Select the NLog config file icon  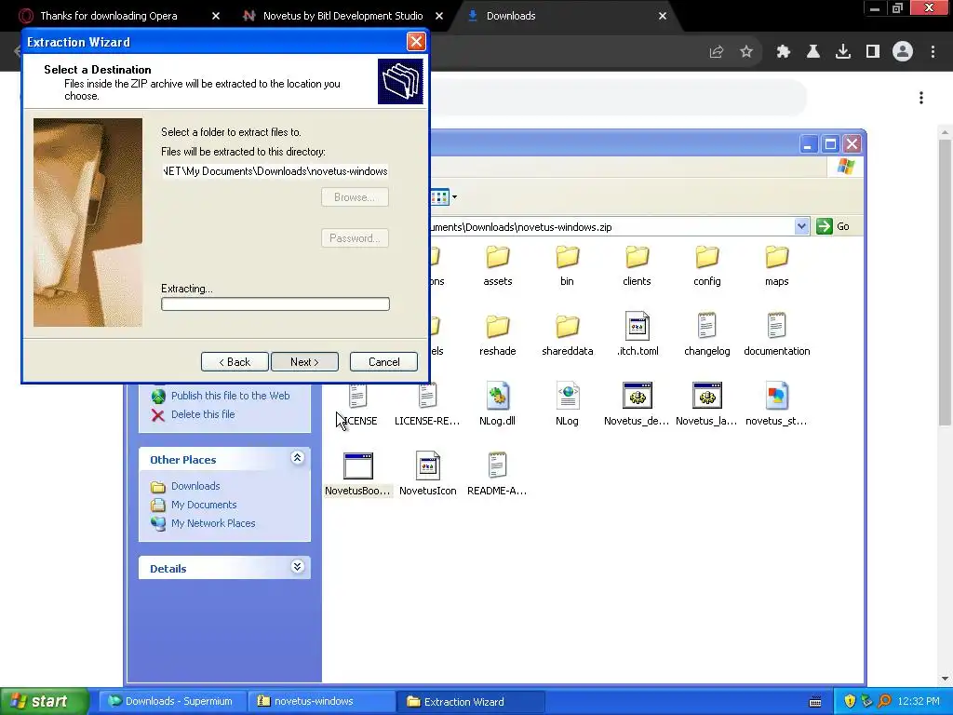click(567, 396)
